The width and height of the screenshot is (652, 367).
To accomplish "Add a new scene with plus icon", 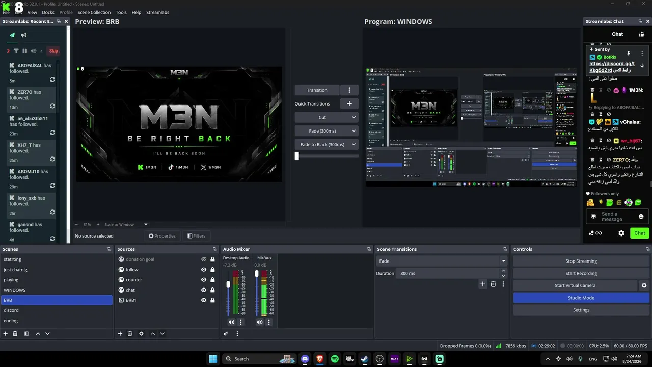I will tap(6, 334).
